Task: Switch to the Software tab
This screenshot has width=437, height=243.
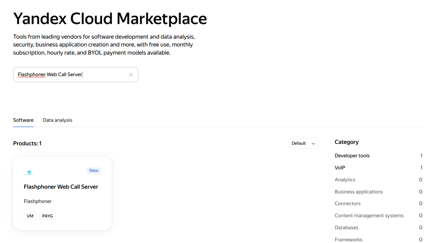Action: pos(23,120)
